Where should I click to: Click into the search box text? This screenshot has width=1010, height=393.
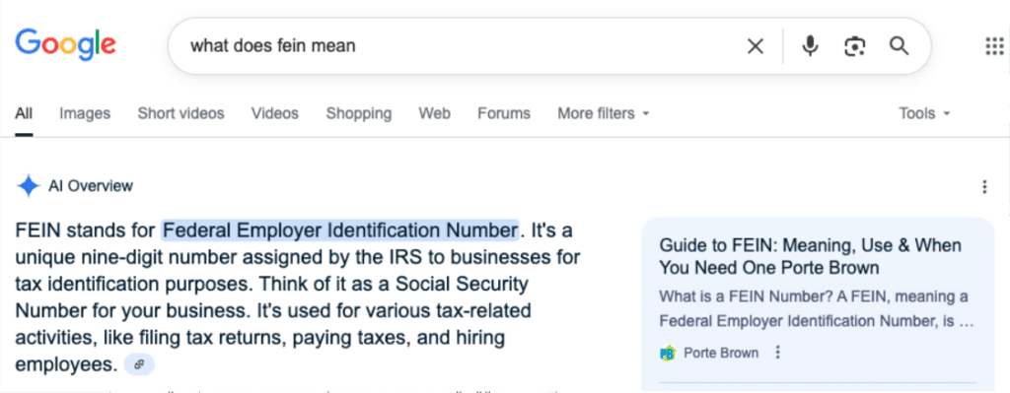273,46
